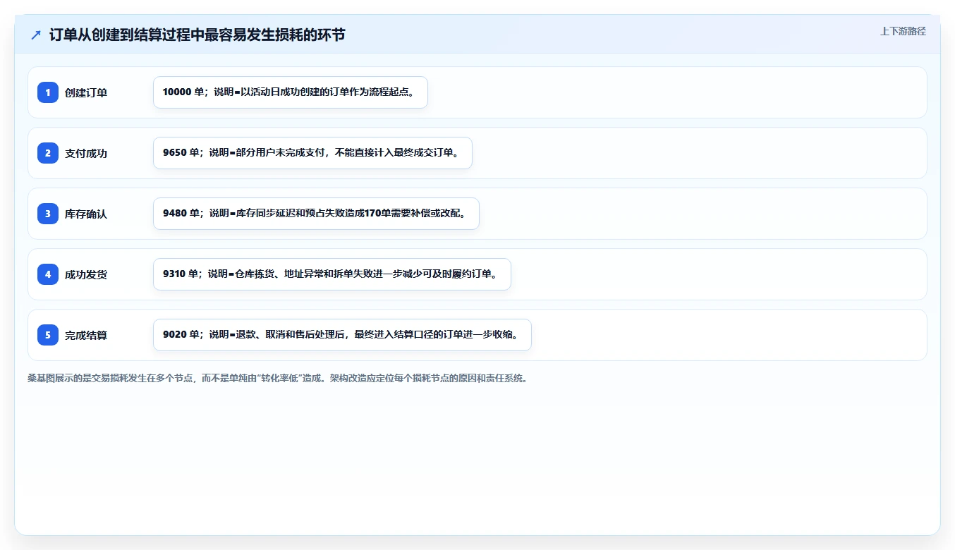Open the 10000 单 description box
This screenshot has height=550, width=955.
click(291, 92)
